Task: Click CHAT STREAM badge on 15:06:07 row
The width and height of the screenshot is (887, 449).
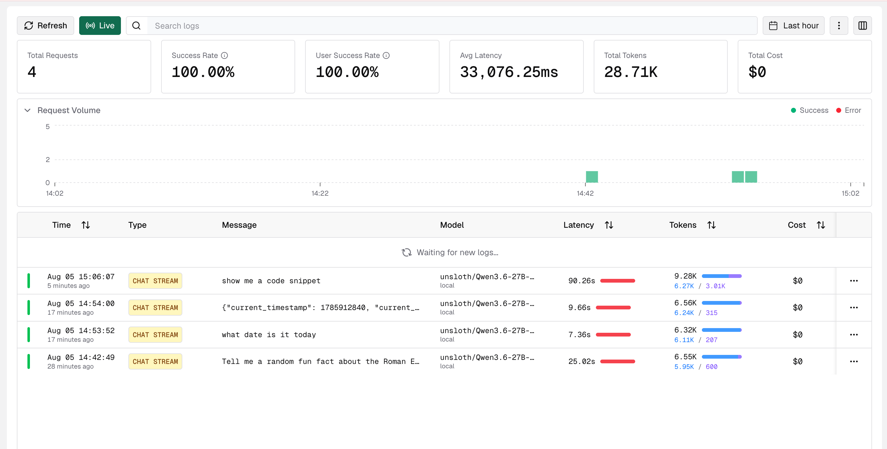Action: (x=155, y=281)
